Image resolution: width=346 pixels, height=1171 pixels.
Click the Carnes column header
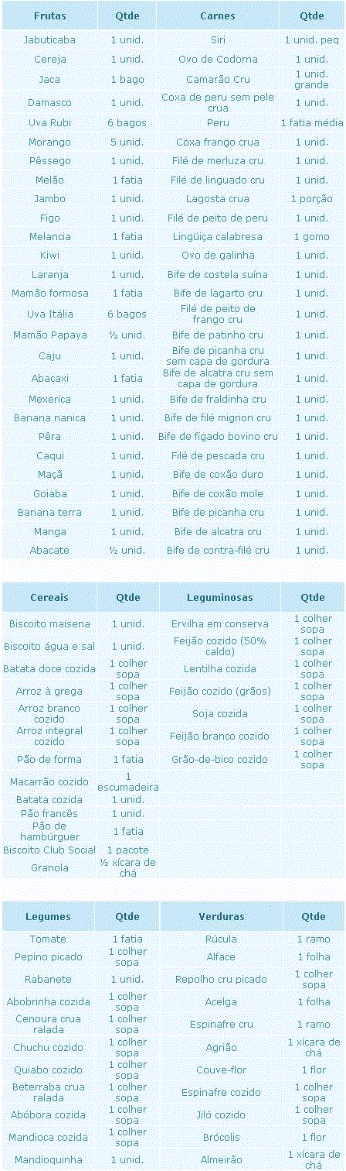point(218,15)
